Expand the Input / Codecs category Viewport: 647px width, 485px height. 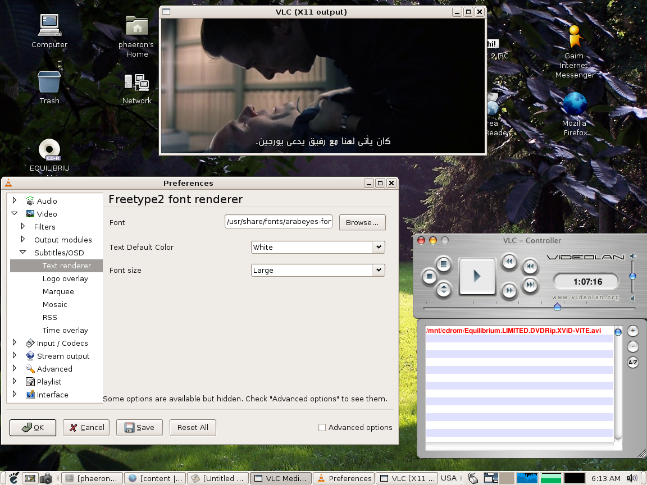[x=13, y=343]
